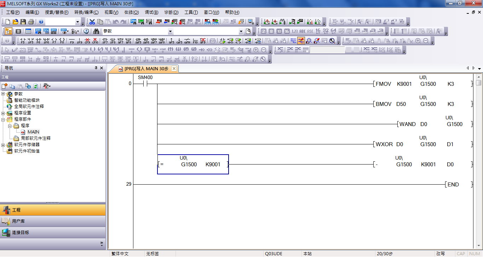Click the binoculars find device icon
The width and height of the screenshot is (483, 257).
tap(96, 31)
